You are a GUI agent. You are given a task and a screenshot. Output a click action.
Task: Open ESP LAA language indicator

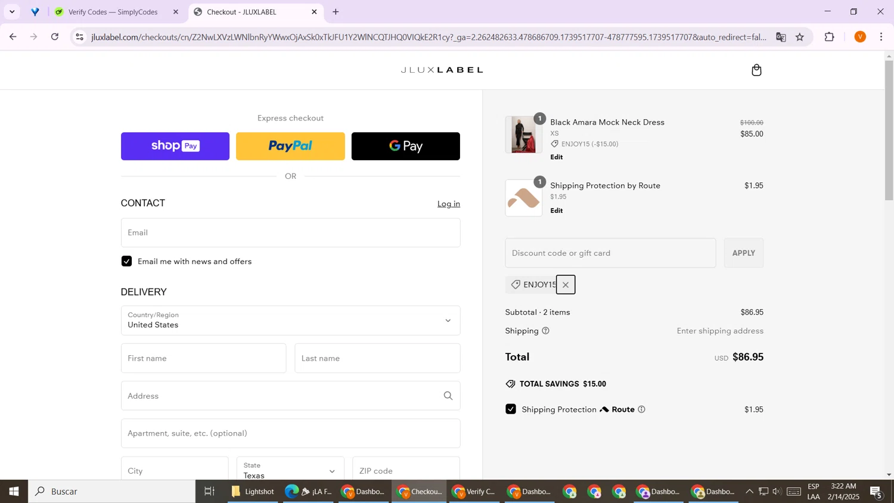(x=814, y=492)
